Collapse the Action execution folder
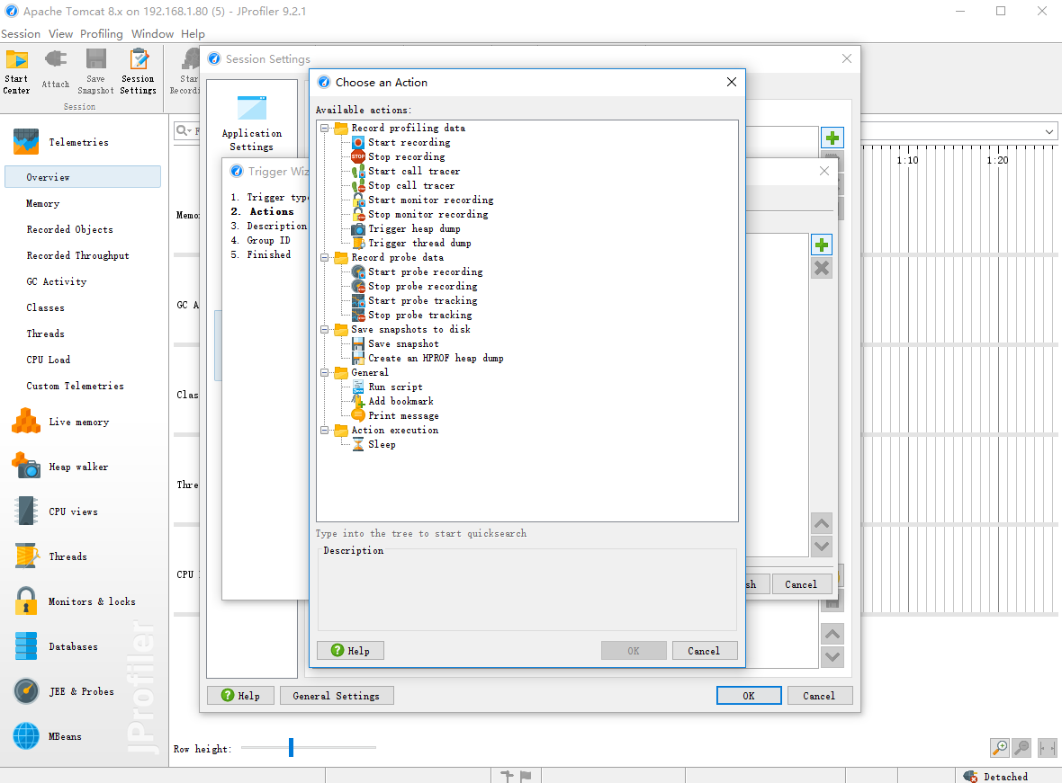 pos(324,431)
